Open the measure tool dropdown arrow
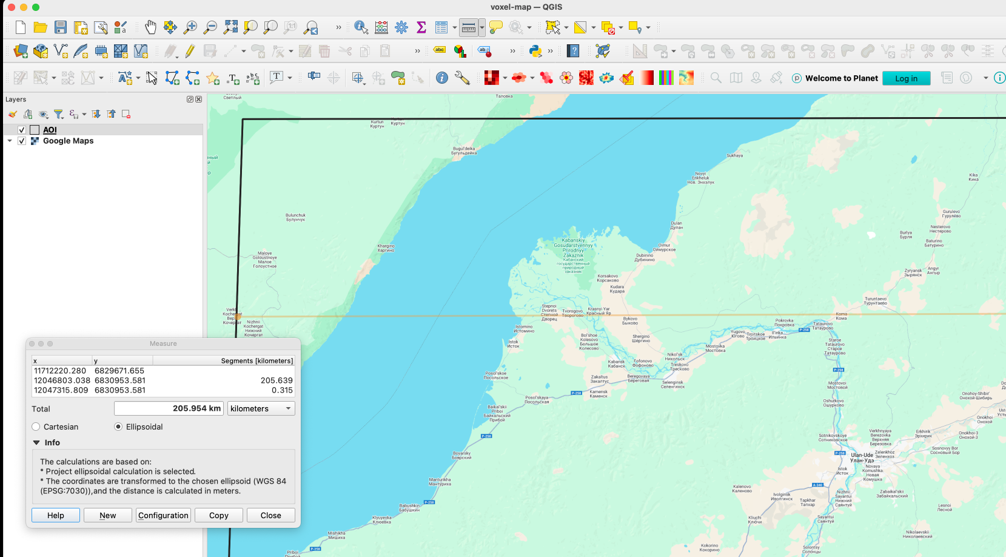Image resolution: width=1006 pixels, height=557 pixels. pos(482,27)
